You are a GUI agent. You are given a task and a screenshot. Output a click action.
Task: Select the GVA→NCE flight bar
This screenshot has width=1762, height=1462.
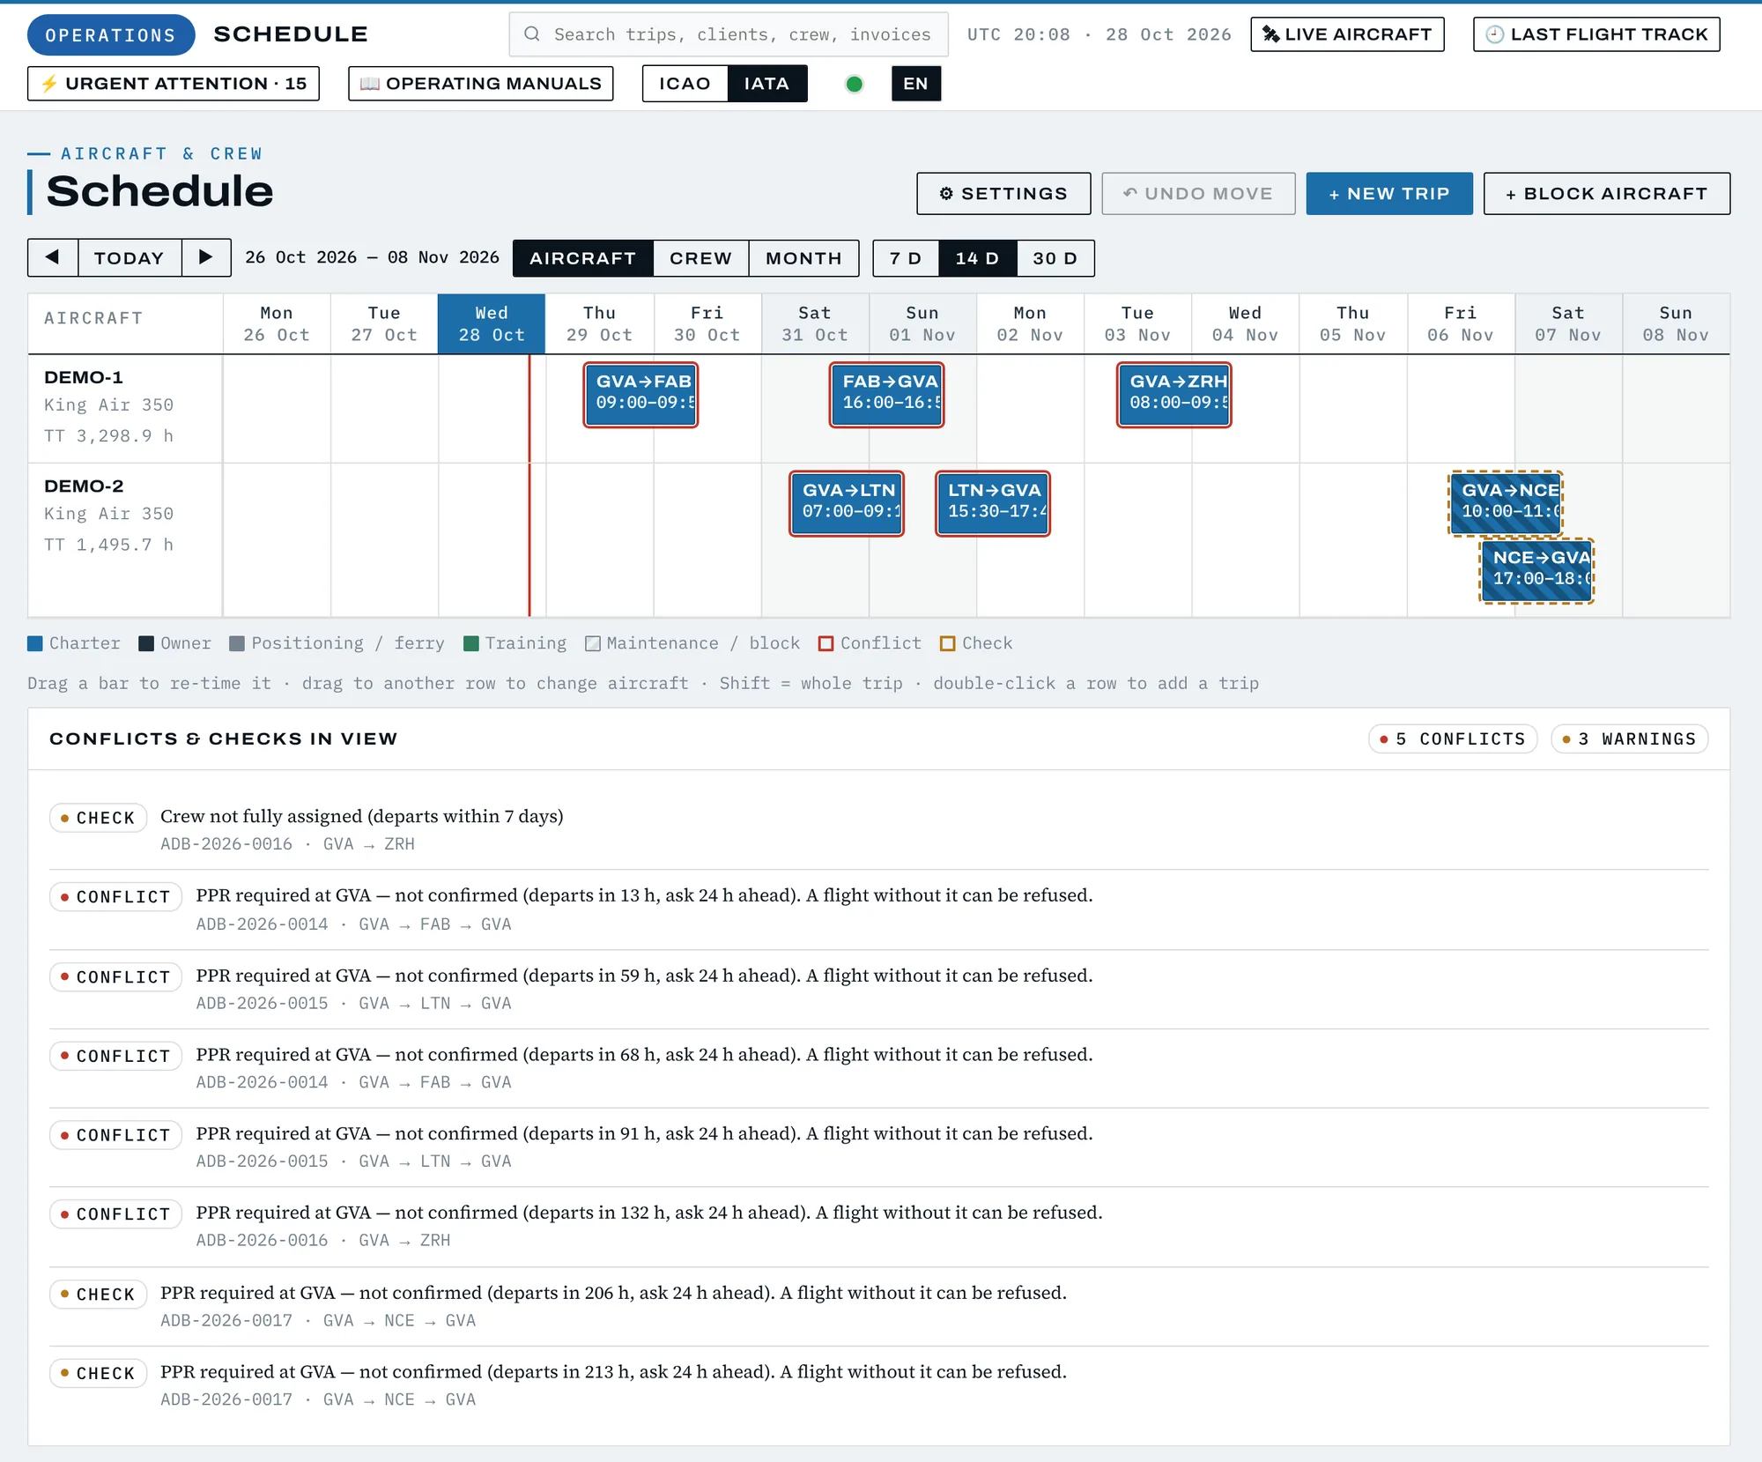(1506, 503)
